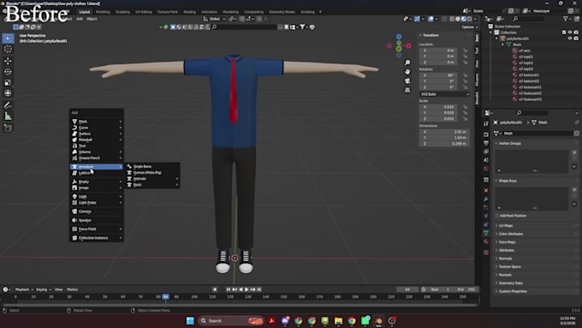Select the Select Box tool
582x328 pixels.
(9, 39)
